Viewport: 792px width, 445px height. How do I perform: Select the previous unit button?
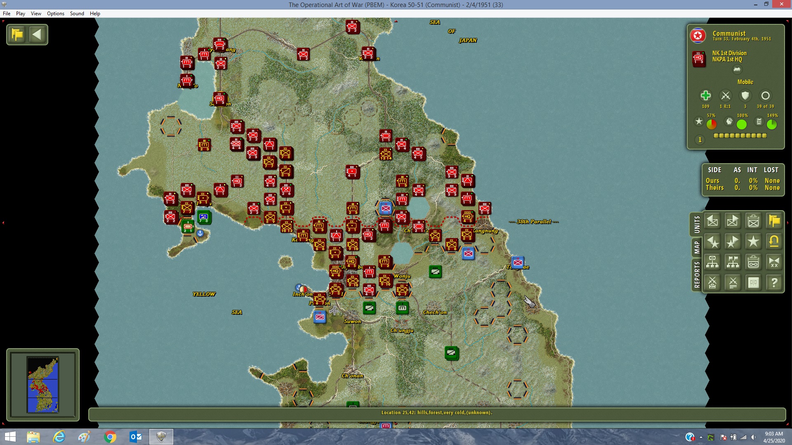(712, 221)
